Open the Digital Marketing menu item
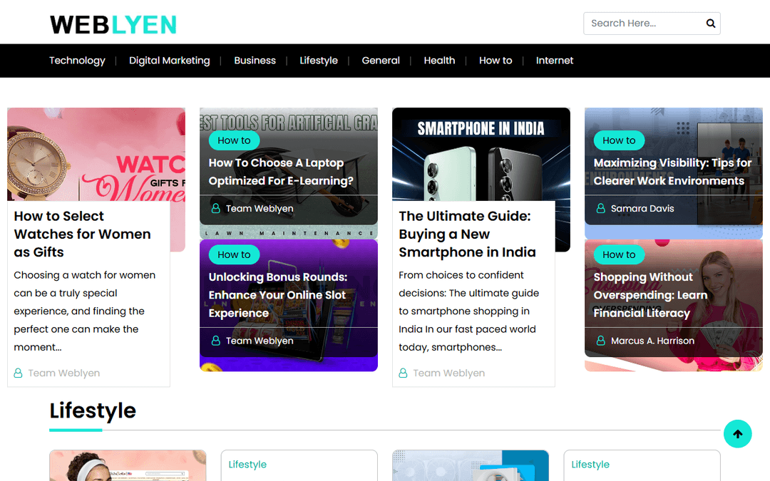The width and height of the screenshot is (770, 481). click(170, 61)
